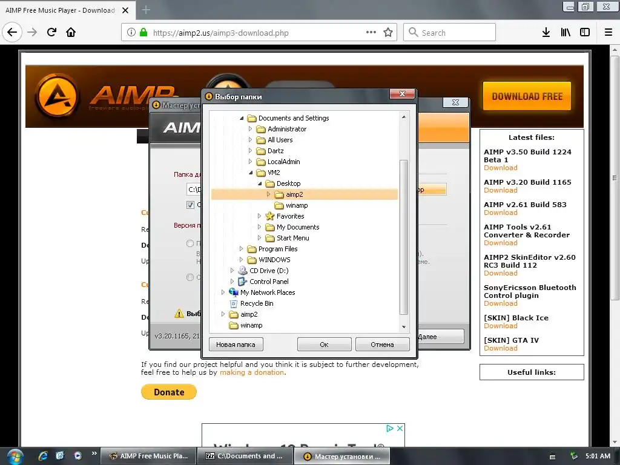Open Windows Media Player from quick launch
620x465 pixels.
77,455
